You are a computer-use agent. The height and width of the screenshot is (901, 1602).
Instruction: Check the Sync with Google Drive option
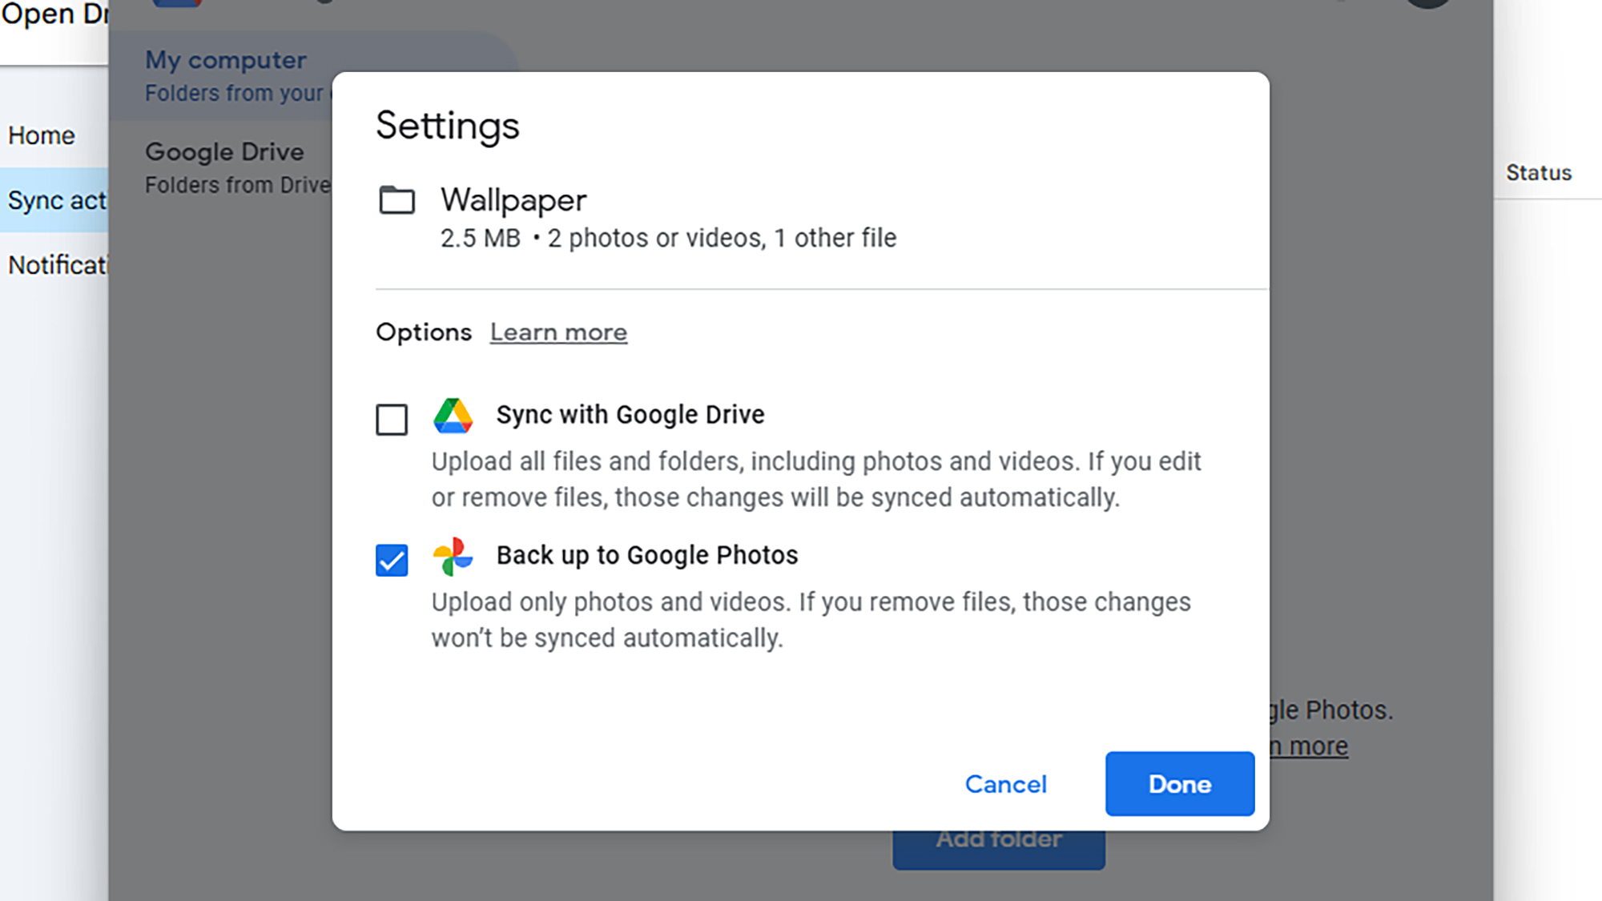(390, 419)
